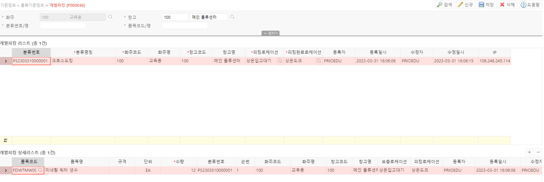Sort by 등록일시 column header in top list
The width and height of the screenshot is (544, 182).
point(378,52)
